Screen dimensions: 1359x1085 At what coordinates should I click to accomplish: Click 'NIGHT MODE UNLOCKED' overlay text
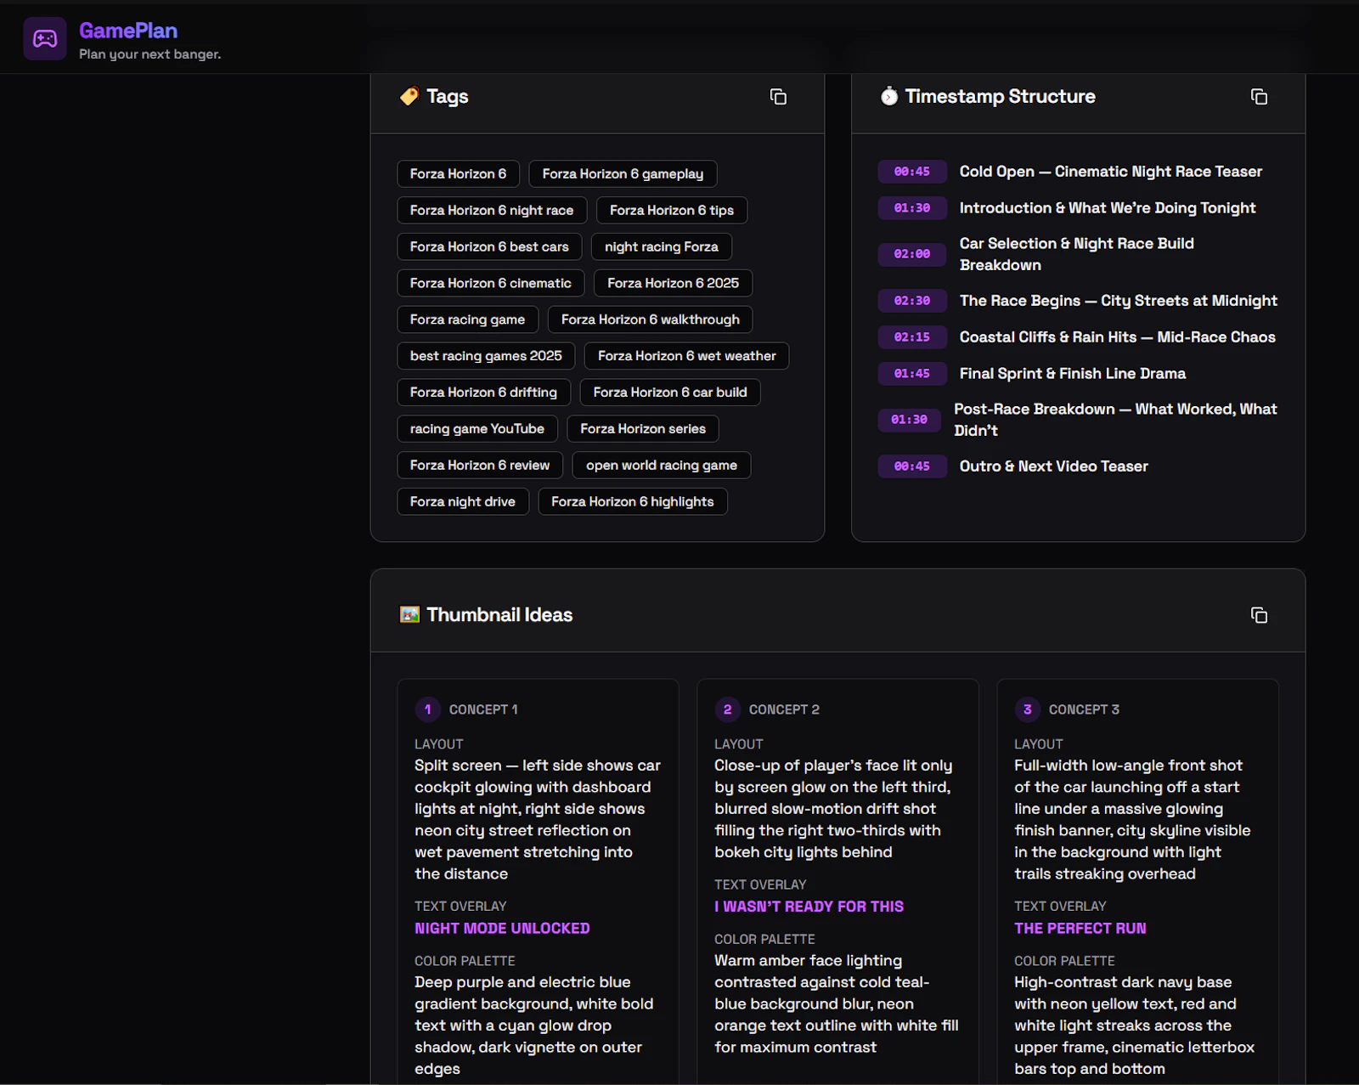click(502, 930)
